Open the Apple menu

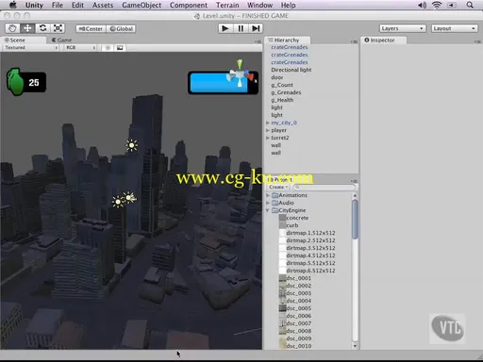point(12,5)
